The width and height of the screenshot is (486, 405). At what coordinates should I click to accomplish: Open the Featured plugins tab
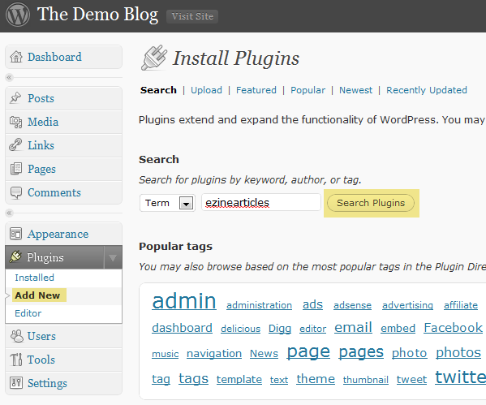[256, 90]
